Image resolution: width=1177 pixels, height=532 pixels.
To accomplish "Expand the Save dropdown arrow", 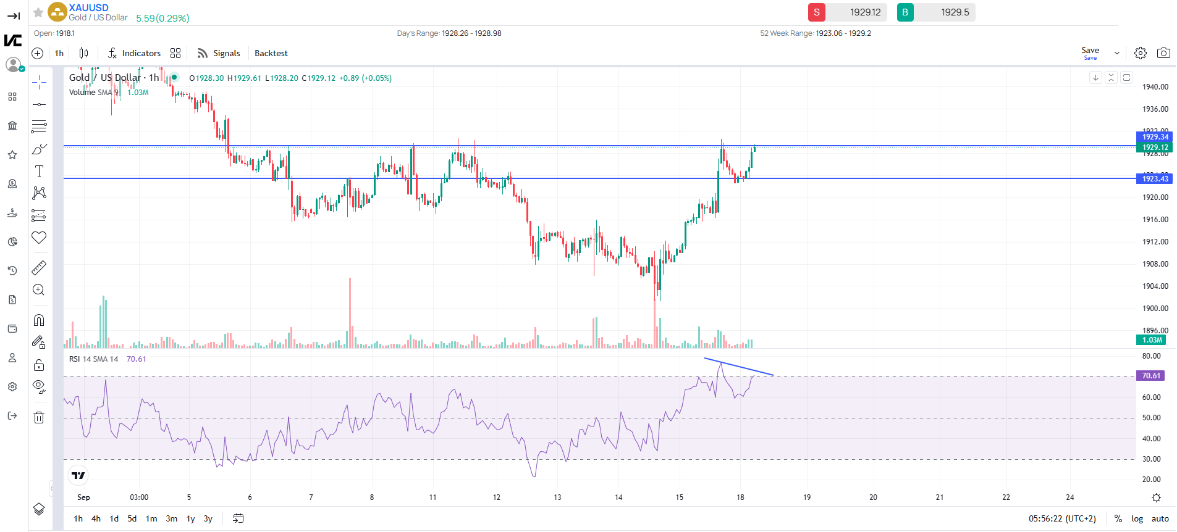I will (x=1117, y=53).
